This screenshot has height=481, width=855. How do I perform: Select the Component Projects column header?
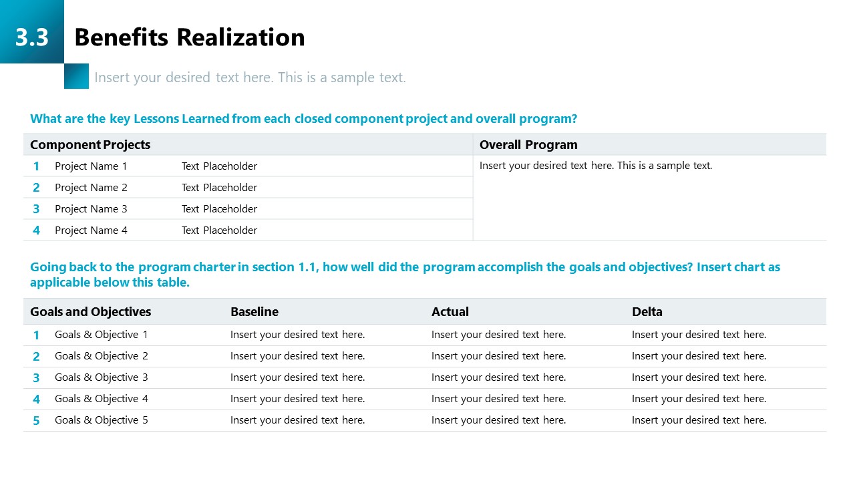[90, 145]
